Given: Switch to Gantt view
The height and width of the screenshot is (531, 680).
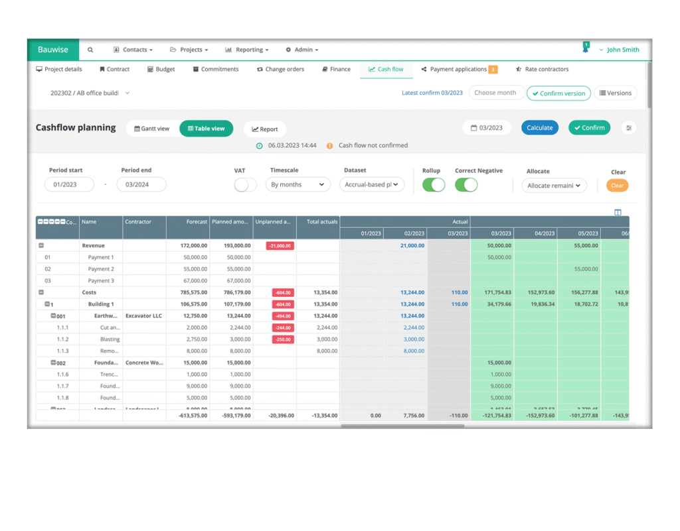Looking at the screenshot, I should point(153,129).
